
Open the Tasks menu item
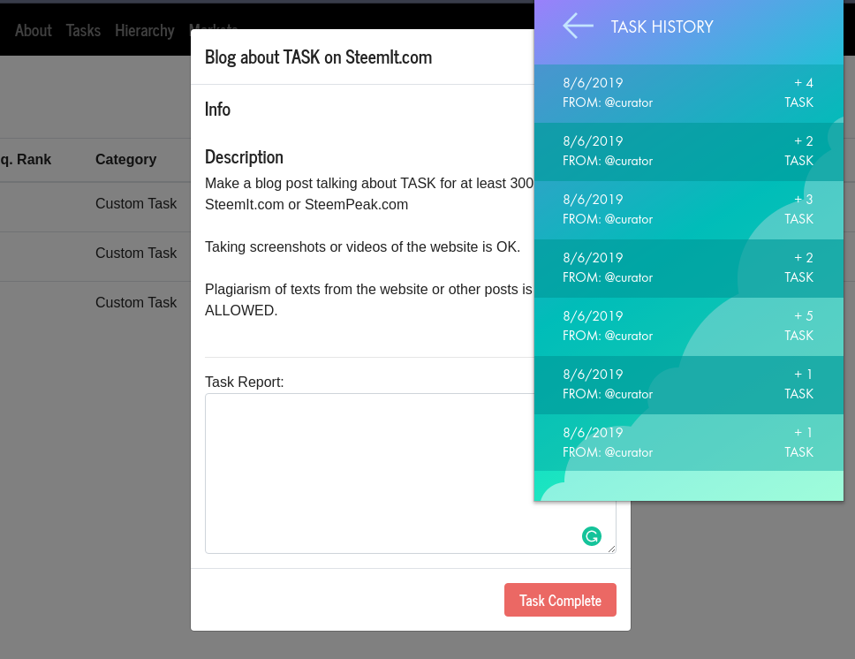pyautogui.click(x=83, y=31)
